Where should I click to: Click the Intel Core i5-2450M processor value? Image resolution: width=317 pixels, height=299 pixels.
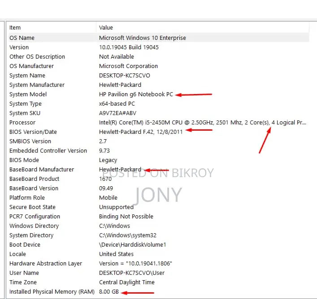[203, 123]
